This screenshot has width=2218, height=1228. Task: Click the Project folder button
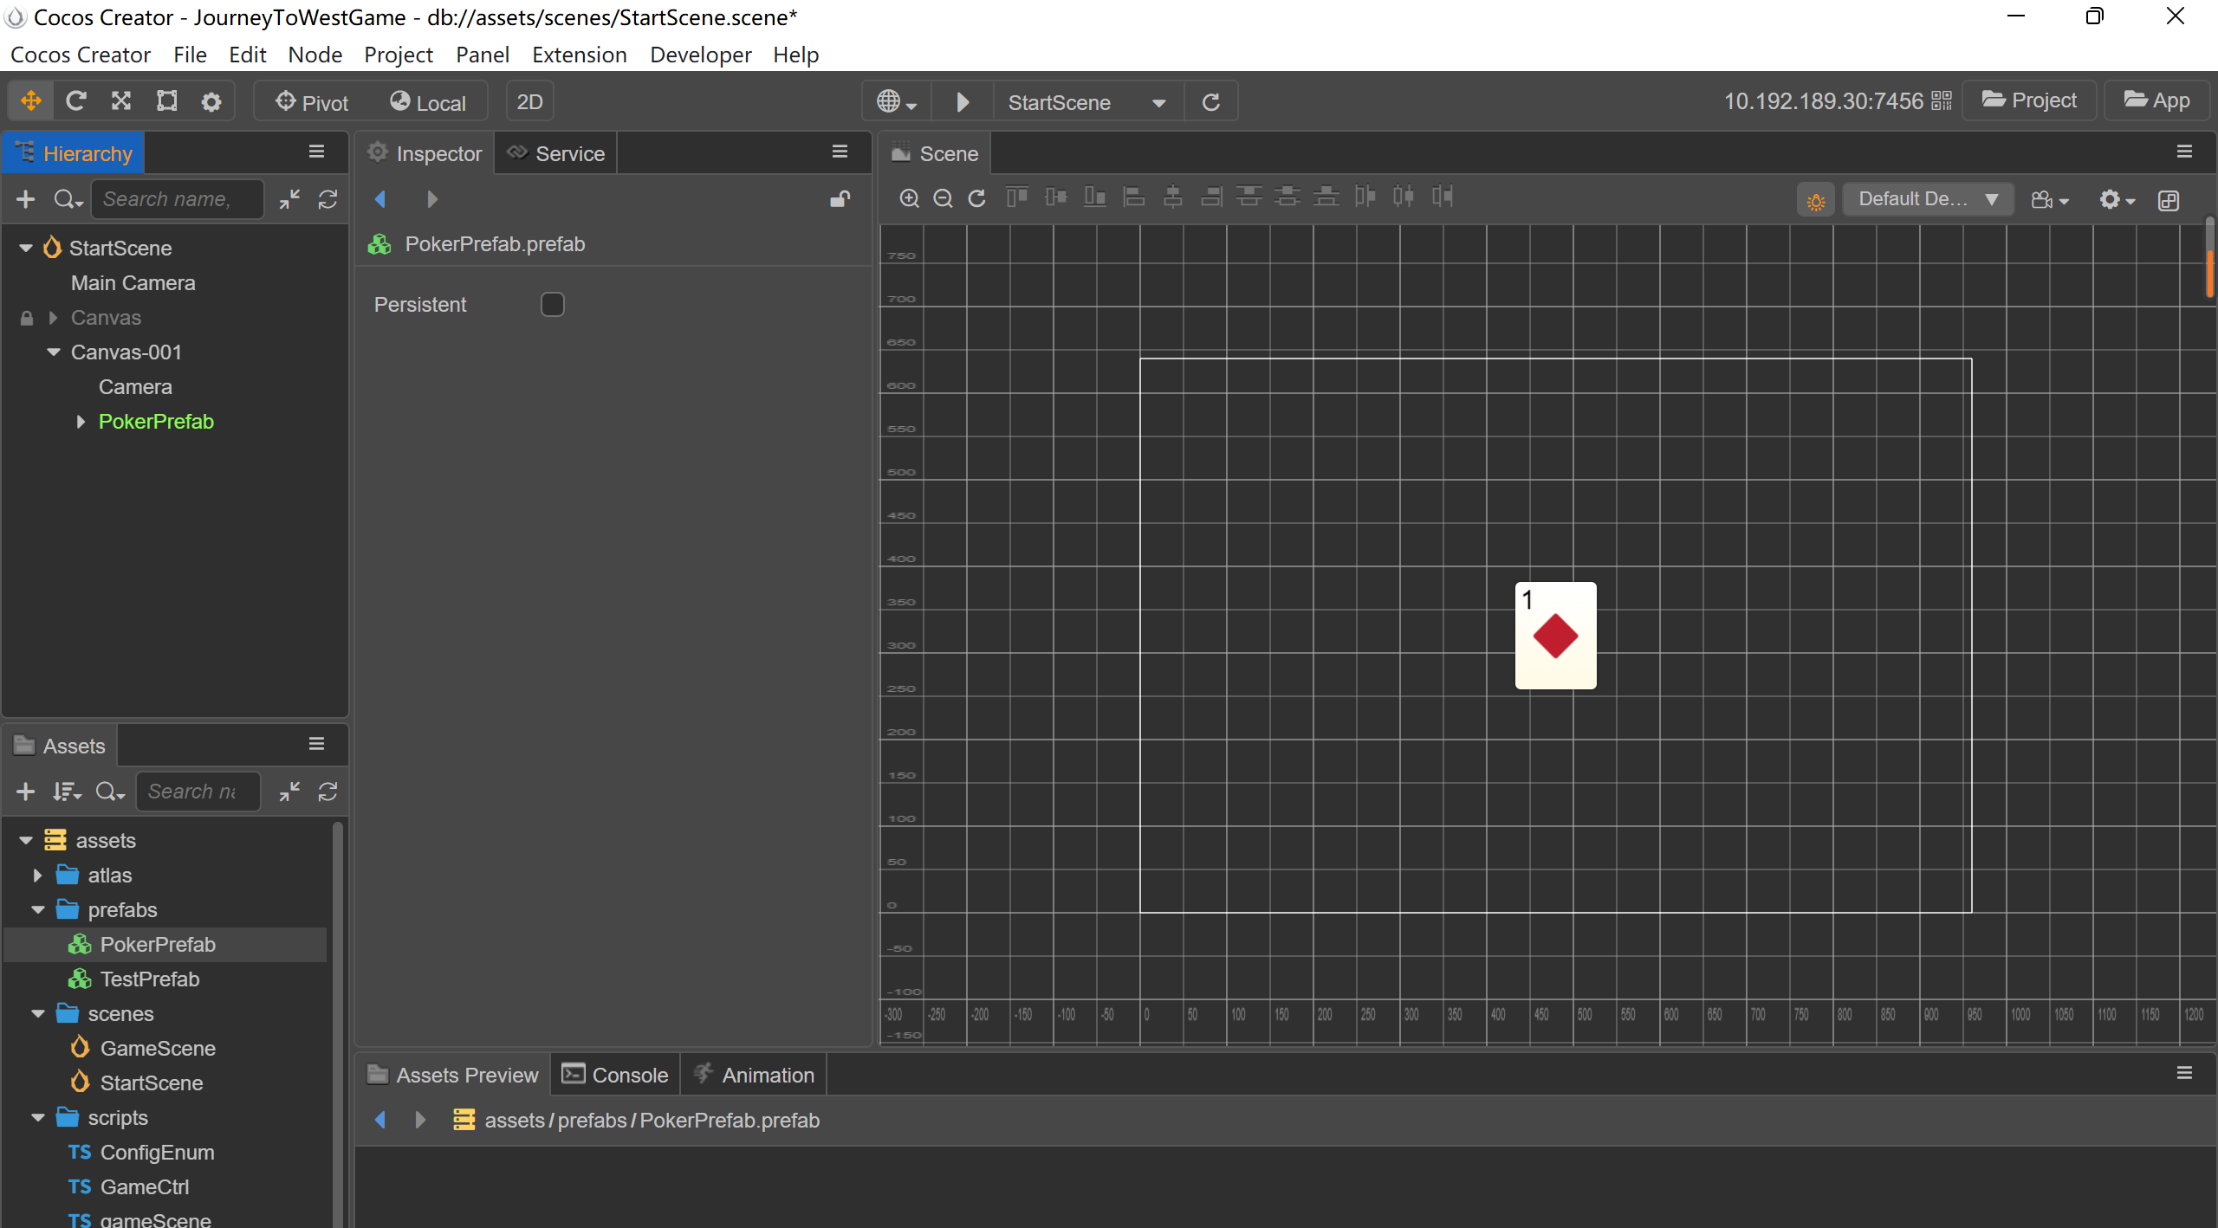click(x=2029, y=100)
